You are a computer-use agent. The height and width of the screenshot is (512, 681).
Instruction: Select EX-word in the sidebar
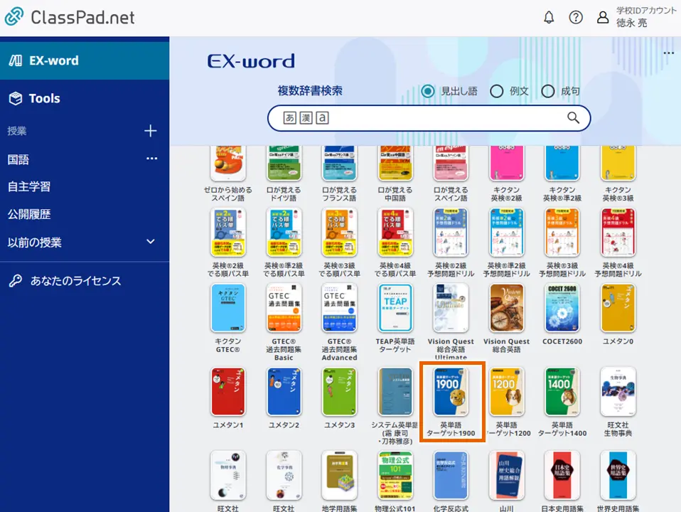tap(53, 60)
